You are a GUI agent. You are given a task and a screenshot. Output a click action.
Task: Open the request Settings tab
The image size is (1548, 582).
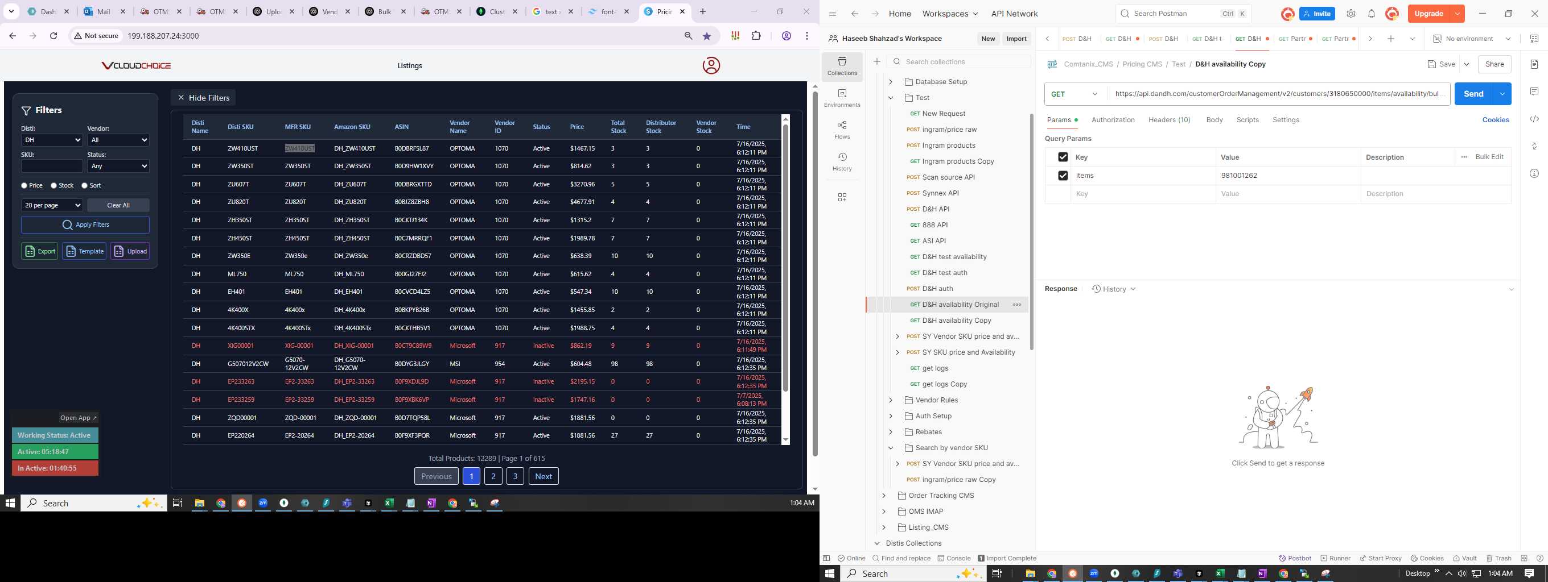(1286, 120)
